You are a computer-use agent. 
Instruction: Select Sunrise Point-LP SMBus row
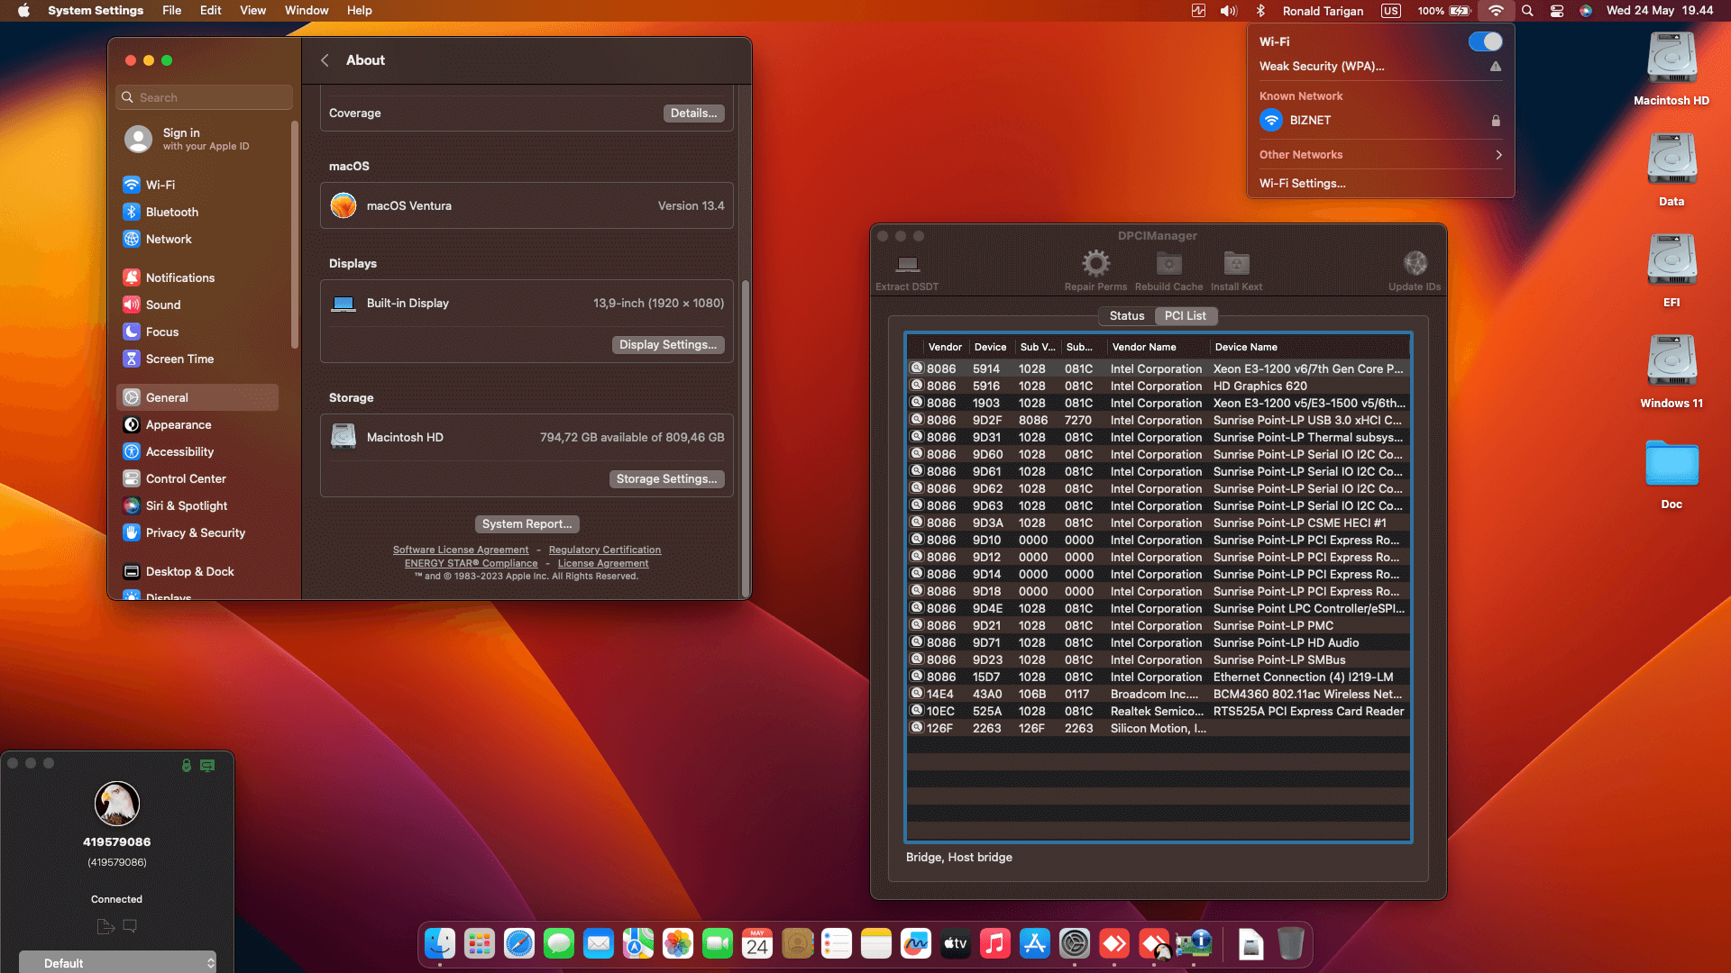(1159, 660)
